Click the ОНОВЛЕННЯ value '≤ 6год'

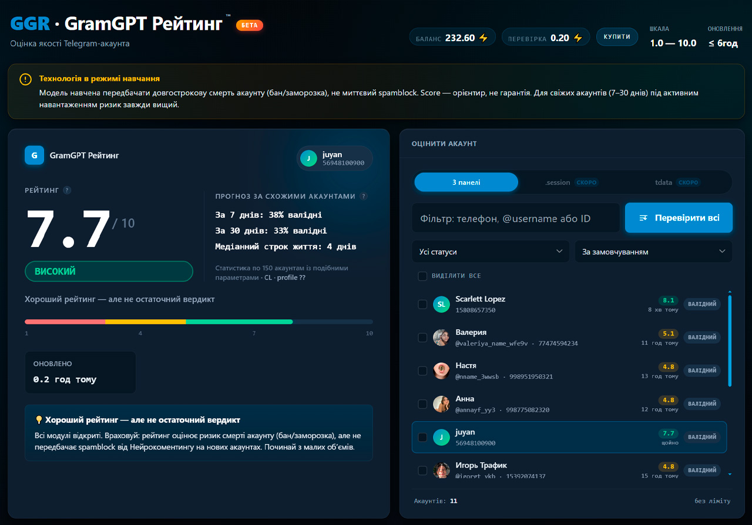[723, 43]
